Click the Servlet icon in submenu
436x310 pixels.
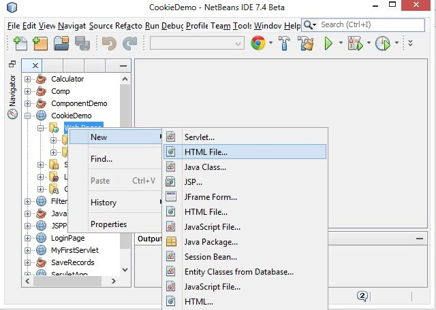click(x=171, y=137)
